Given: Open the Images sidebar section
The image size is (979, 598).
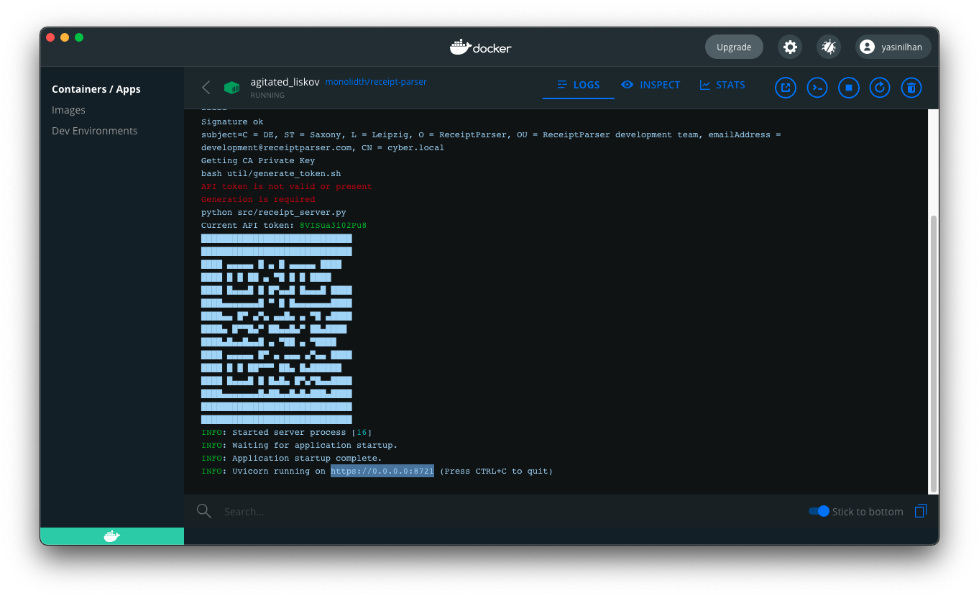Looking at the screenshot, I should pyautogui.click(x=68, y=109).
